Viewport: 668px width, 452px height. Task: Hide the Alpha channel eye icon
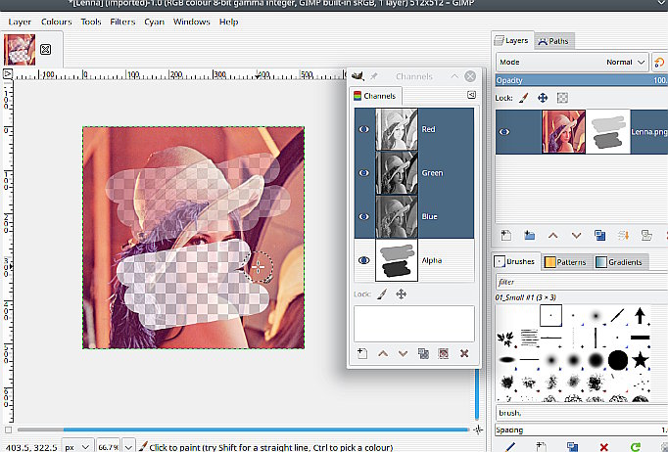click(x=364, y=260)
